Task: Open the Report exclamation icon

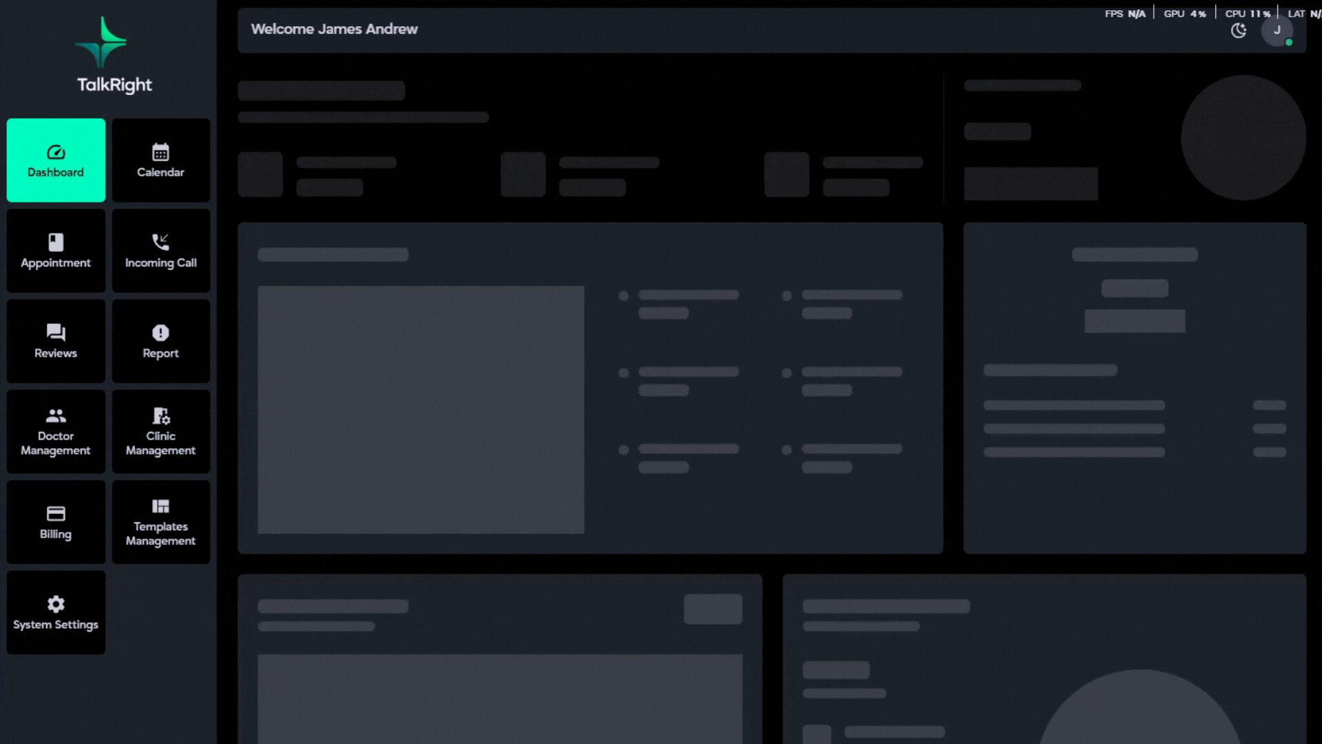Action: tap(160, 332)
